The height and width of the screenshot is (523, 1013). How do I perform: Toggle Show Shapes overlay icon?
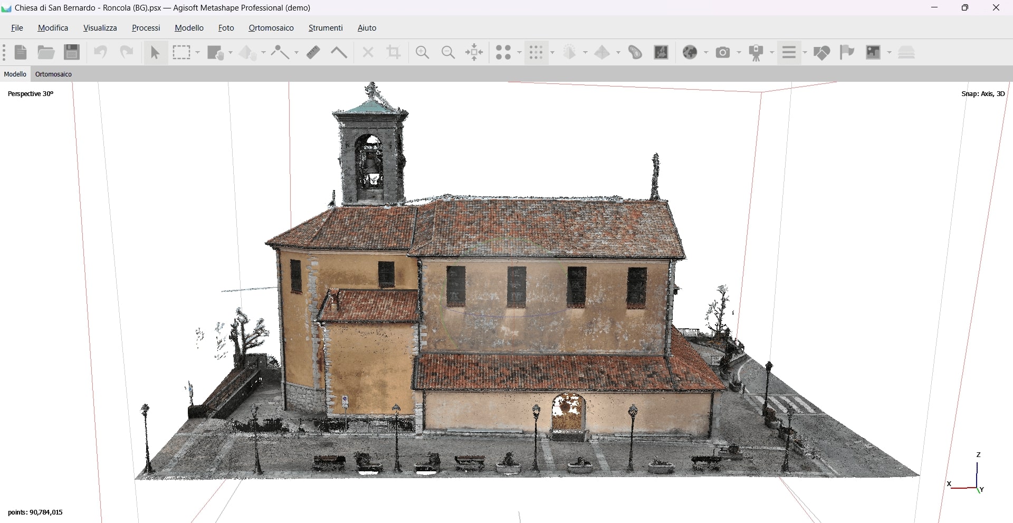point(821,53)
